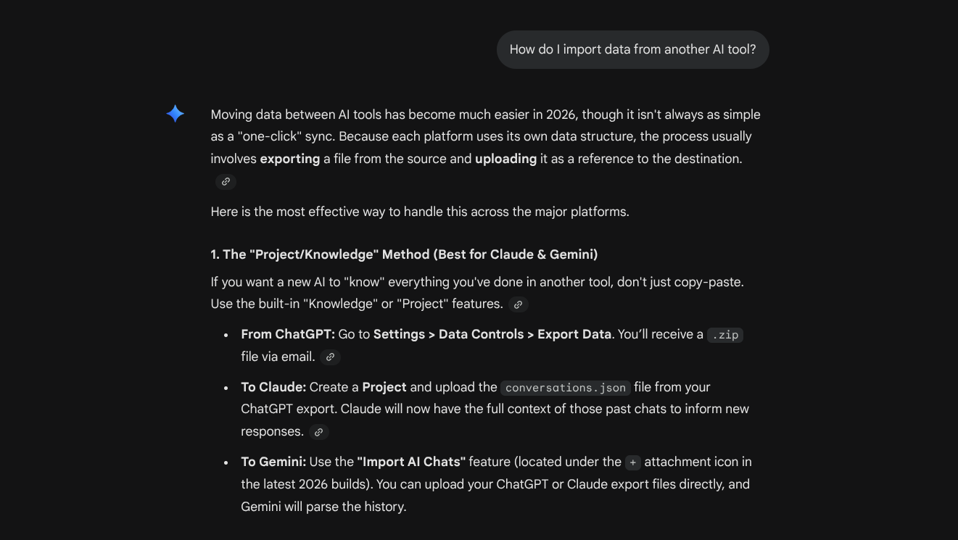Click the citation icon following the responses sentence
Viewport: 958px width, 540px height.
(318, 432)
